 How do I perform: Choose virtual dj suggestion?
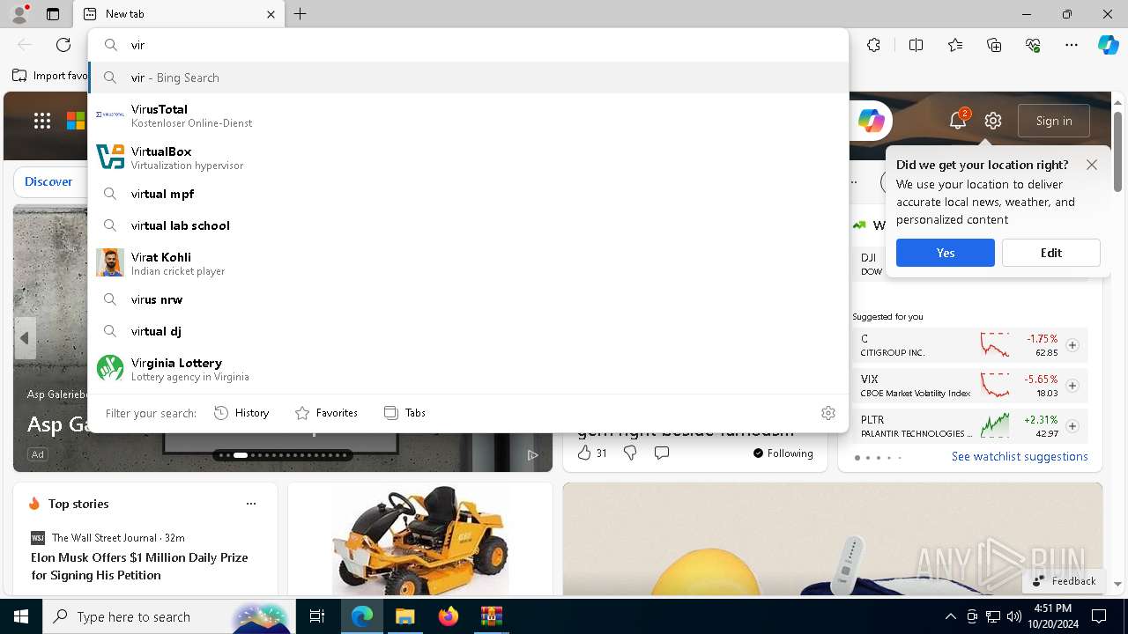468,331
